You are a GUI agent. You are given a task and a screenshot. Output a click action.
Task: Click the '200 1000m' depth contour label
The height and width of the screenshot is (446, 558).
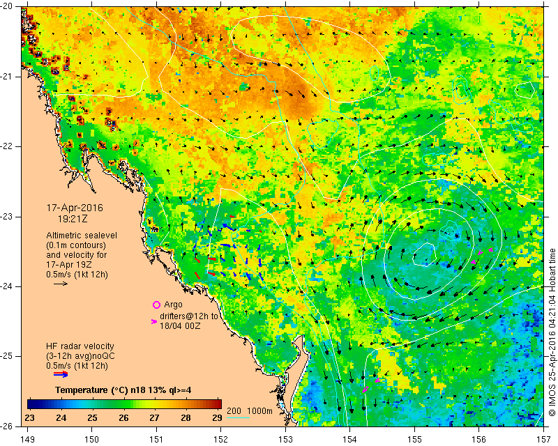(x=250, y=411)
